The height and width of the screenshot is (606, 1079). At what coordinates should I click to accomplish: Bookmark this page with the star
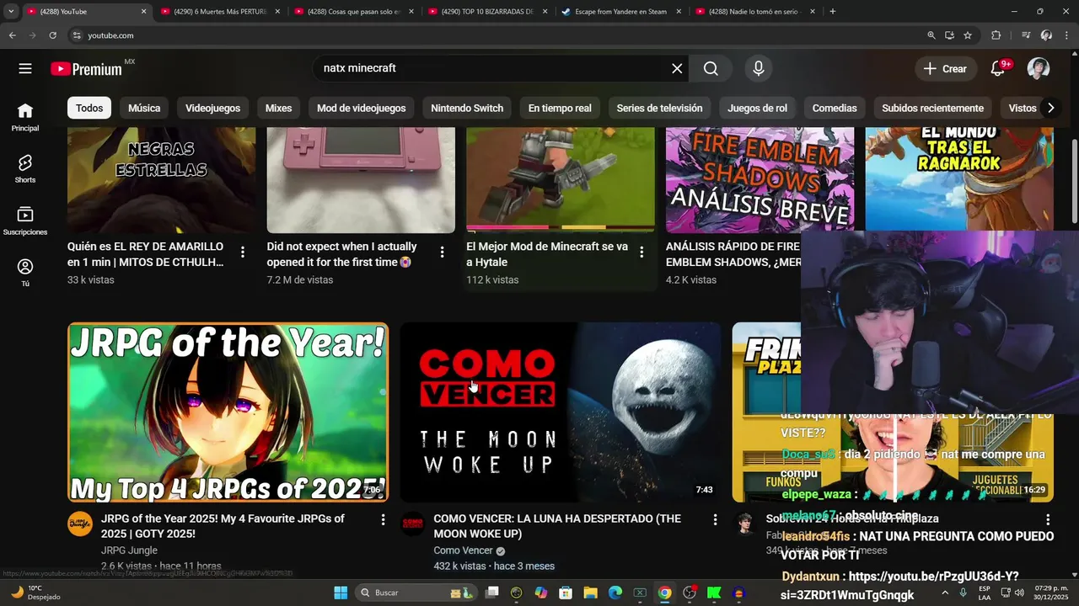(x=968, y=35)
